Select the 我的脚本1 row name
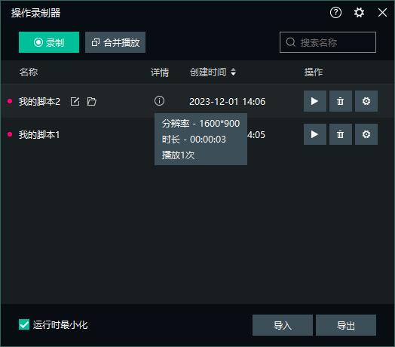Viewport: 395px width, 347px height. [x=39, y=135]
